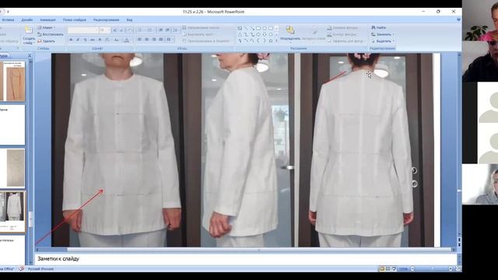Click the increase font size icon
The image size is (498, 280).
pos(115,30)
